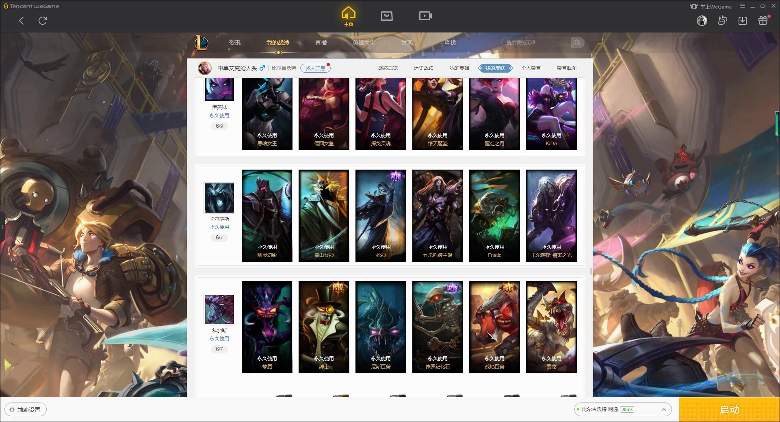Image resolution: width=780 pixels, height=422 pixels.
Task: Refresh the page with reload icon
Action: [x=43, y=21]
